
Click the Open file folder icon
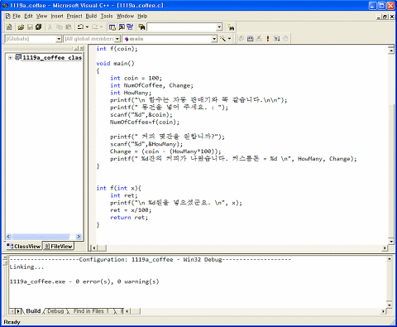pyautogui.click(x=21, y=27)
